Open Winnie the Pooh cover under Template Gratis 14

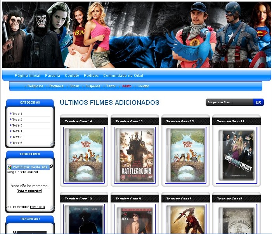pos(84,155)
